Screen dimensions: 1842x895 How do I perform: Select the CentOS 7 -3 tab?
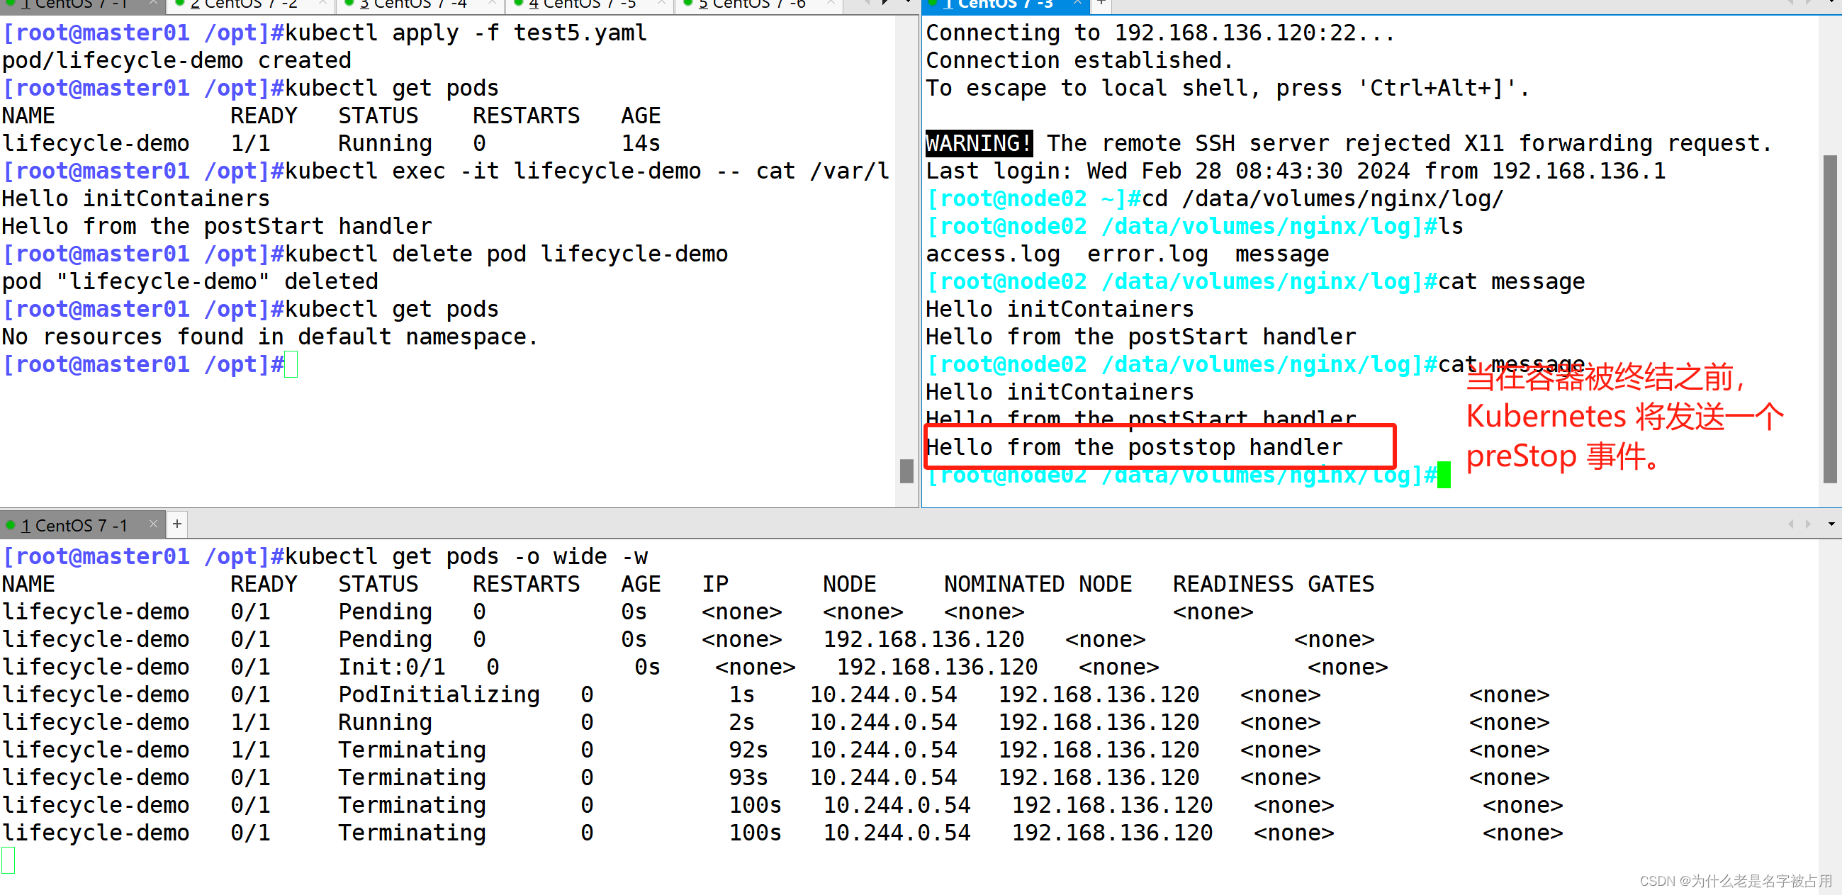[x=998, y=5]
